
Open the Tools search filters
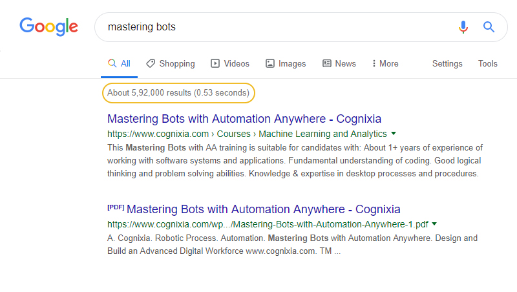[x=488, y=63]
